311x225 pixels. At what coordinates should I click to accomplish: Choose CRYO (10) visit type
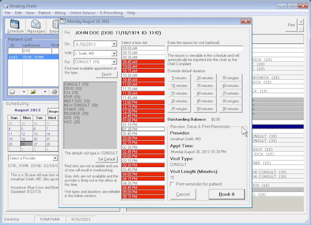pyautogui.click(x=73, y=88)
